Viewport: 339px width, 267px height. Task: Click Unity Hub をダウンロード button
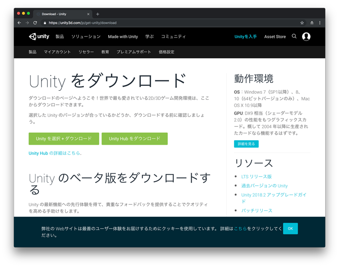[x=135, y=139]
